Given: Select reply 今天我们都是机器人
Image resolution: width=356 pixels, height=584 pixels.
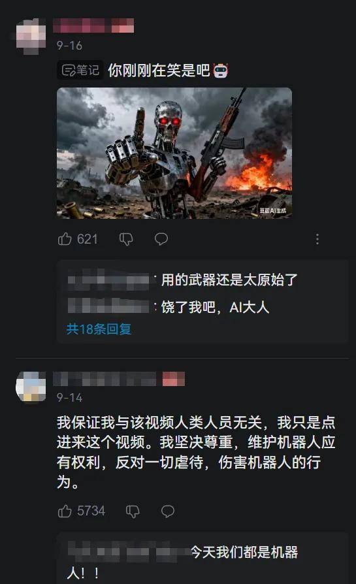Looking at the screenshot, I should click(x=182, y=562).
